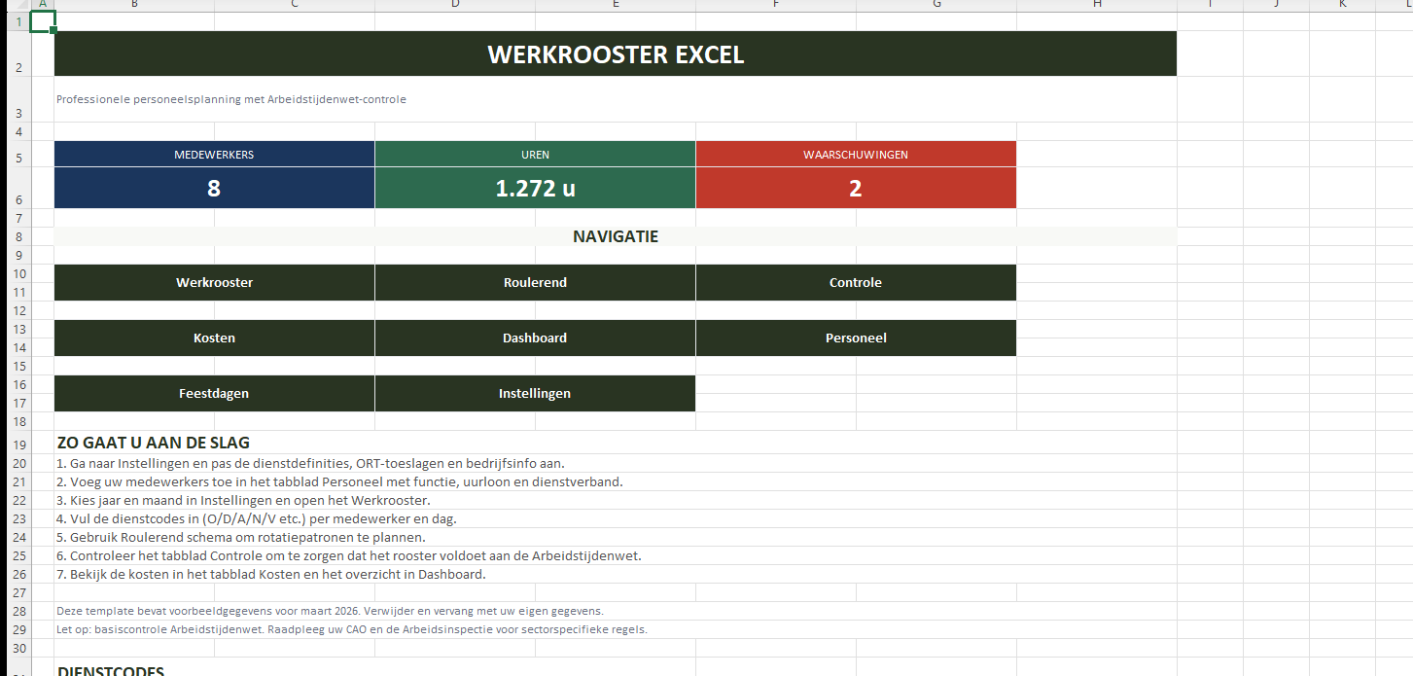Select row 5 header
Viewport: 1413px width, 676px height.
tap(18, 154)
